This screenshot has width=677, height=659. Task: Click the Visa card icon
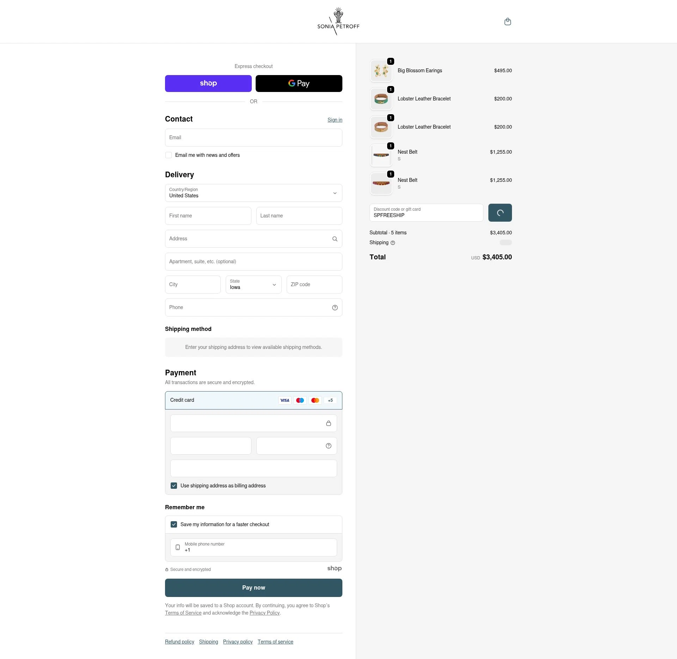(x=285, y=400)
